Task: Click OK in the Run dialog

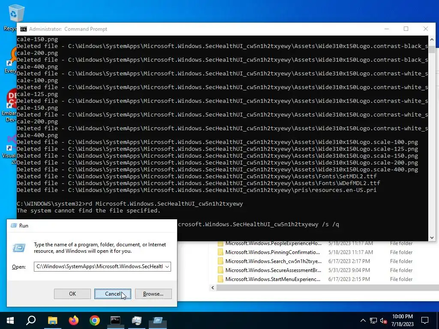Action: pyautogui.click(x=72, y=294)
